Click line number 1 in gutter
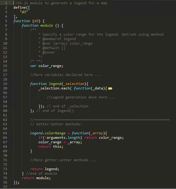The width and height of the screenshot is (176, 189). pyautogui.click(x=6, y=3)
